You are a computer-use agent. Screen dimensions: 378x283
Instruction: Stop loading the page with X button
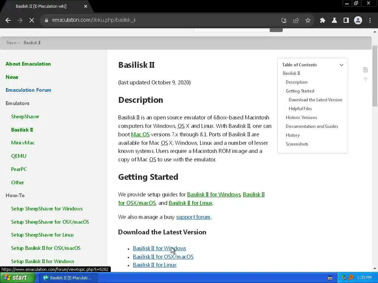[x=32, y=20]
